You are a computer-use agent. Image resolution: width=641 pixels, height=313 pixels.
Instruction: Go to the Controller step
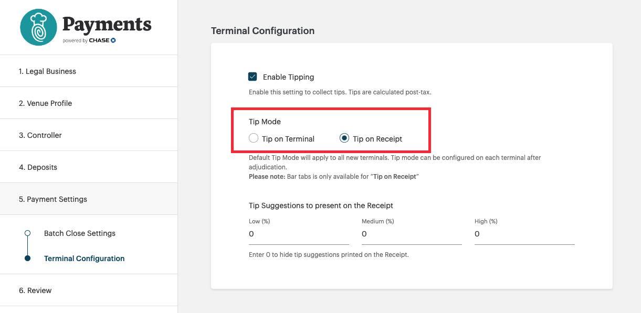(x=40, y=135)
